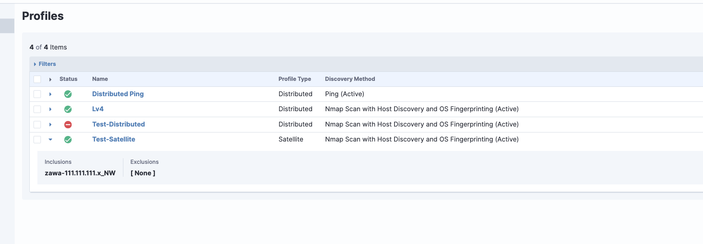Tick the select-all checkbox in the header

pyautogui.click(x=37, y=79)
